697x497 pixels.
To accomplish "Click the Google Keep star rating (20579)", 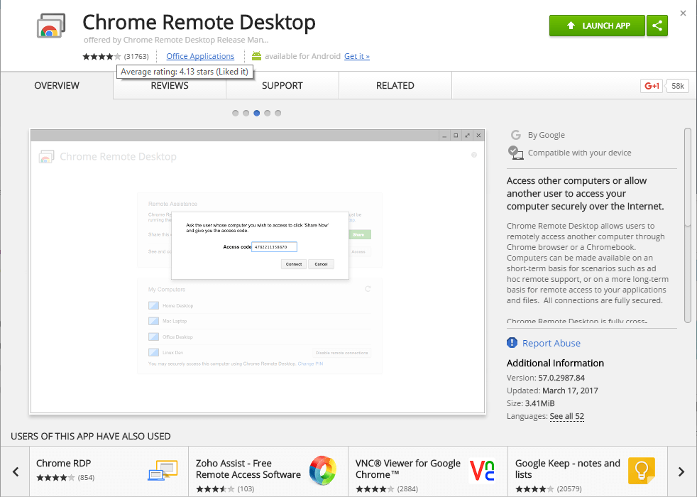I will 534,489.
